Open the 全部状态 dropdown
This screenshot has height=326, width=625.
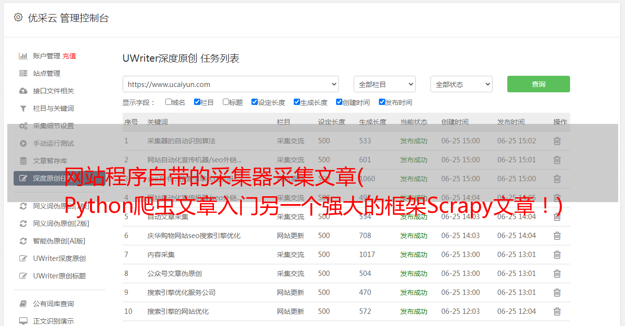pos(462,84)
